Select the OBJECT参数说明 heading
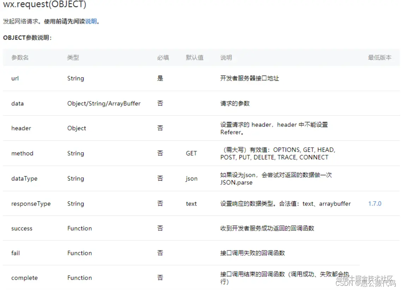The width and height of the screenshot is (401, 290). (27, 38)
